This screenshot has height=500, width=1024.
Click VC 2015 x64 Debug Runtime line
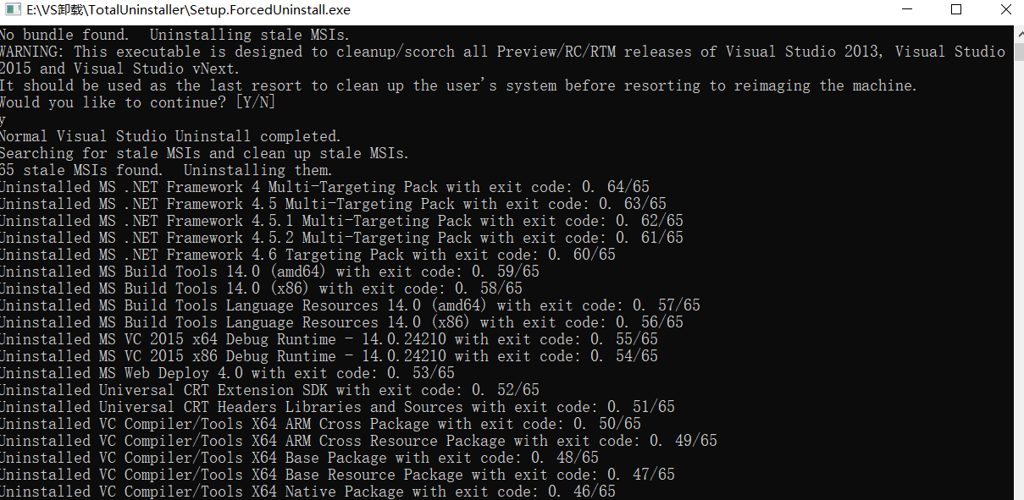coord(329,339)
